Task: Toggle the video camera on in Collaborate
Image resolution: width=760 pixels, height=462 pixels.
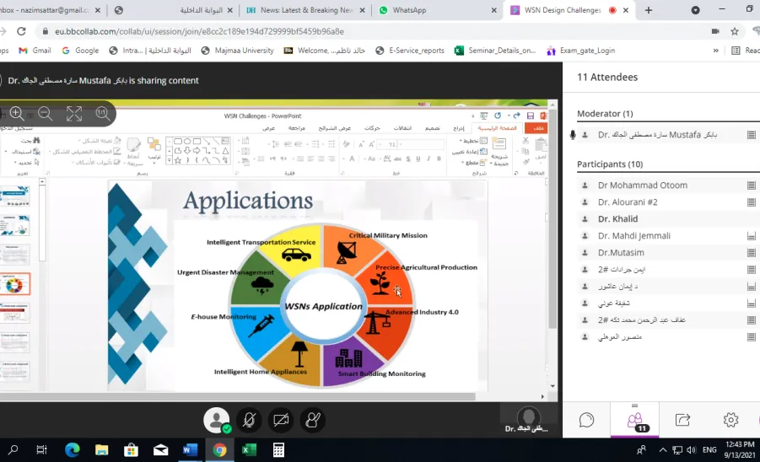Action: point(281,420)
